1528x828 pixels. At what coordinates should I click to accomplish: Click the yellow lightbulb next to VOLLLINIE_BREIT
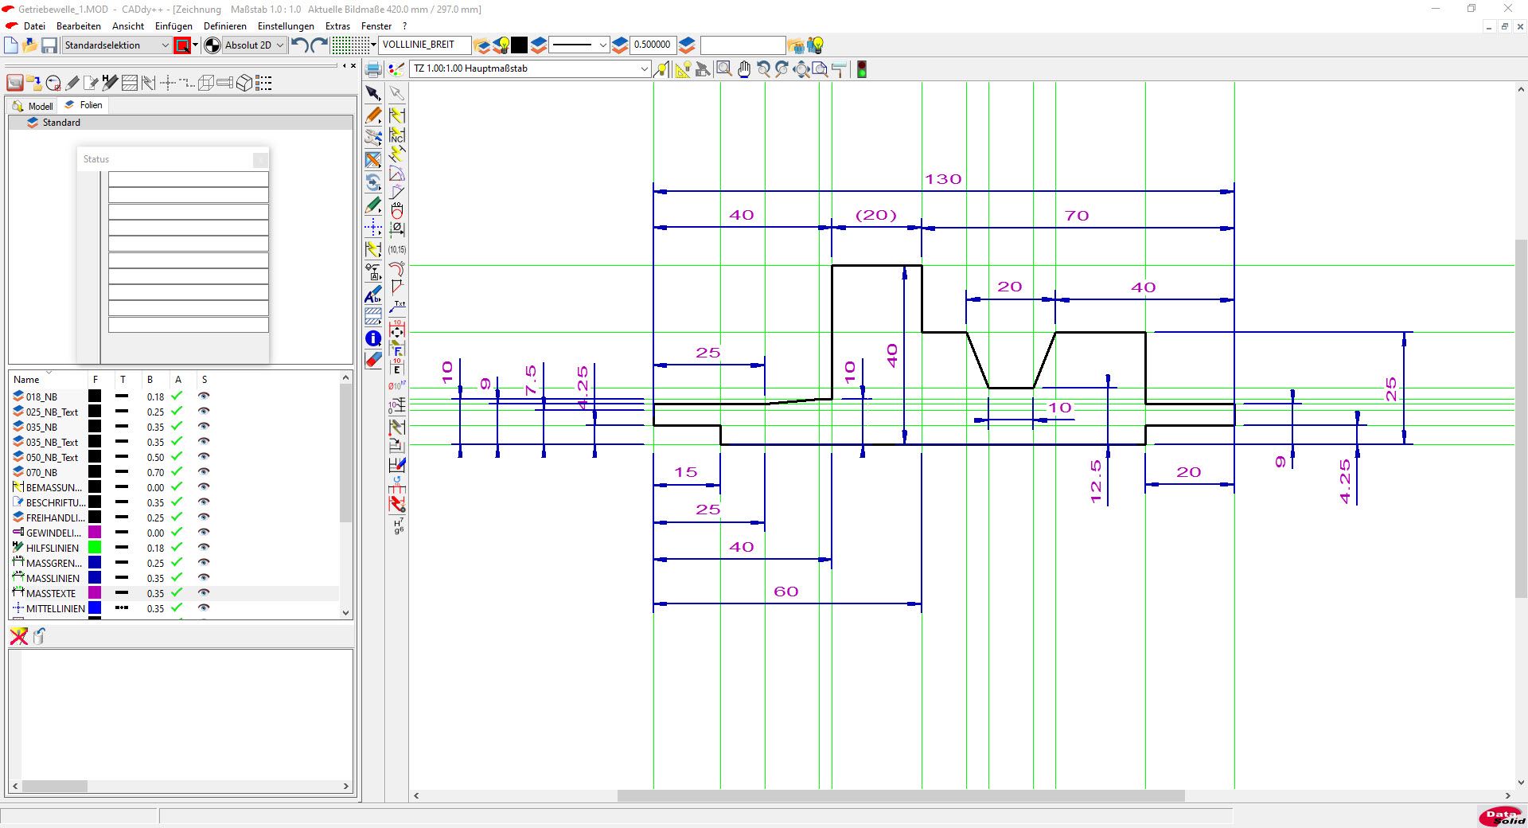coord(502,45)
